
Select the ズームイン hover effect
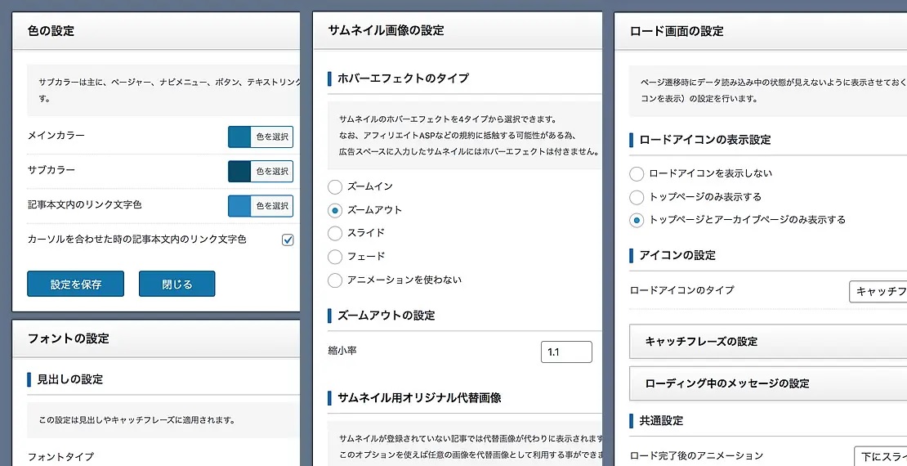[335, 186]
